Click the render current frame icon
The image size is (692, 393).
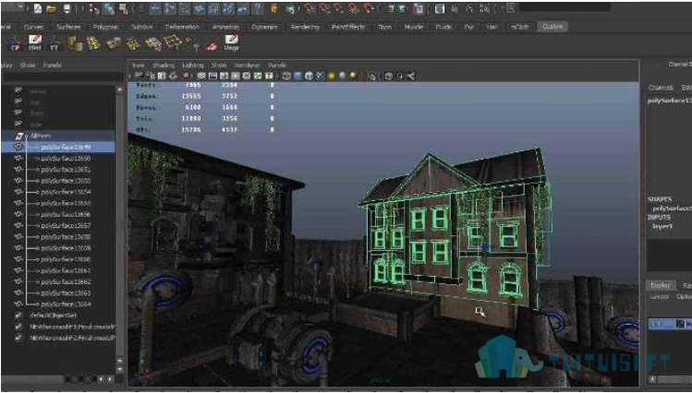(x=440, y=8)
